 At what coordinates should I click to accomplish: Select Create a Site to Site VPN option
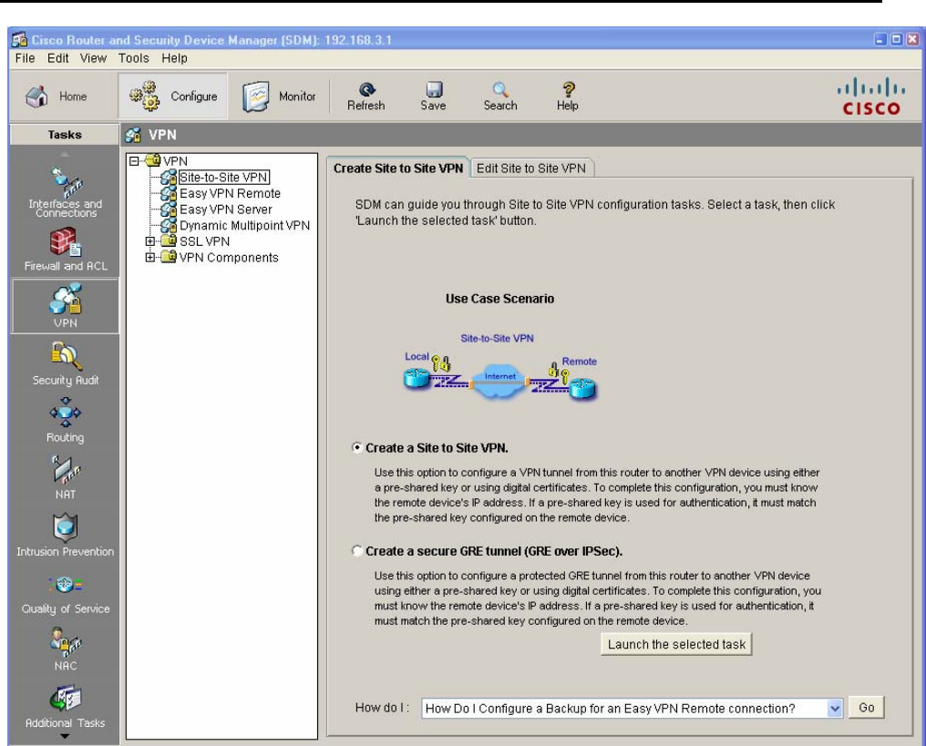(356, 447)
